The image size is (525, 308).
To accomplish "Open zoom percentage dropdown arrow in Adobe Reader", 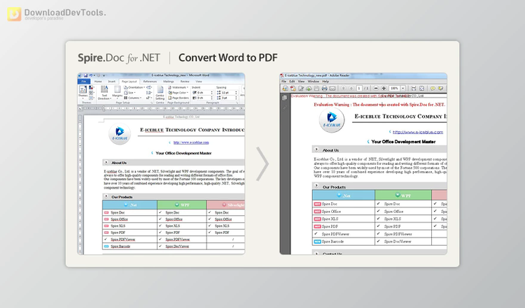I will click(x=403, y=88).
